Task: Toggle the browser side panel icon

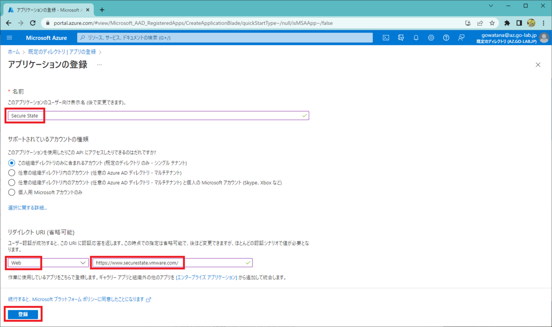Action: click(519, 23)
